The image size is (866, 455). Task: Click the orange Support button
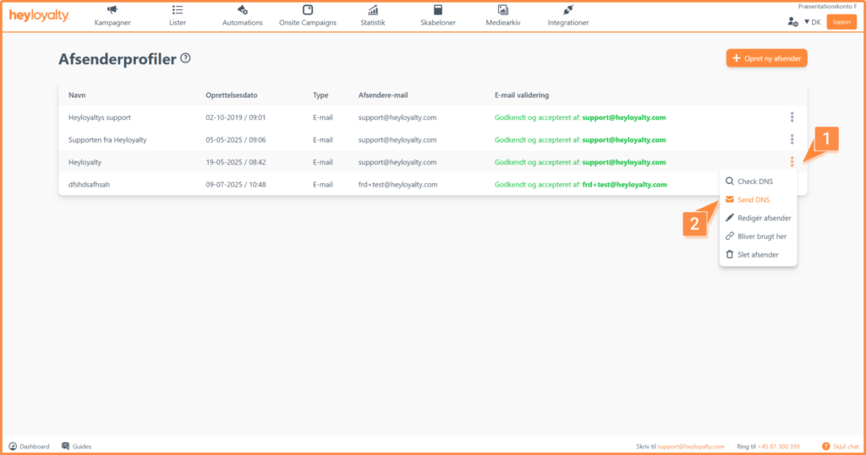tap(841, 22)
